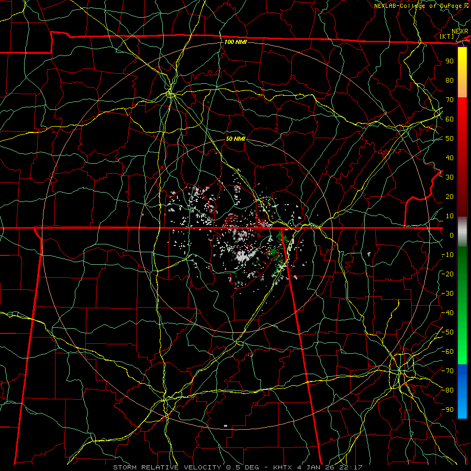Click the '10' positive scale value
471x471 pixels.
pos(450,216)
